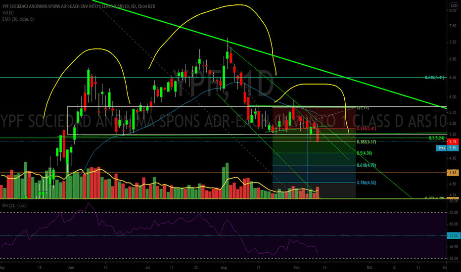Open the USD currency selector
The width and height of the screenshot is (461, 272).
coord(454,6)
